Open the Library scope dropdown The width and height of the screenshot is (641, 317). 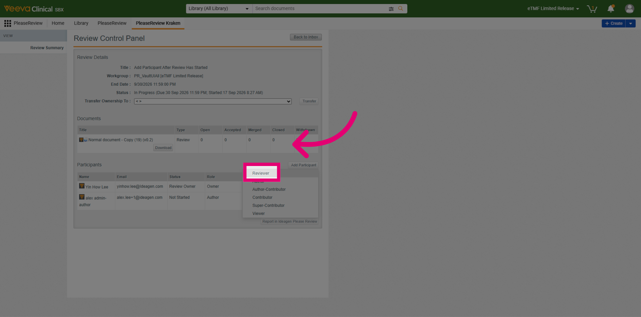click(219, 9)
